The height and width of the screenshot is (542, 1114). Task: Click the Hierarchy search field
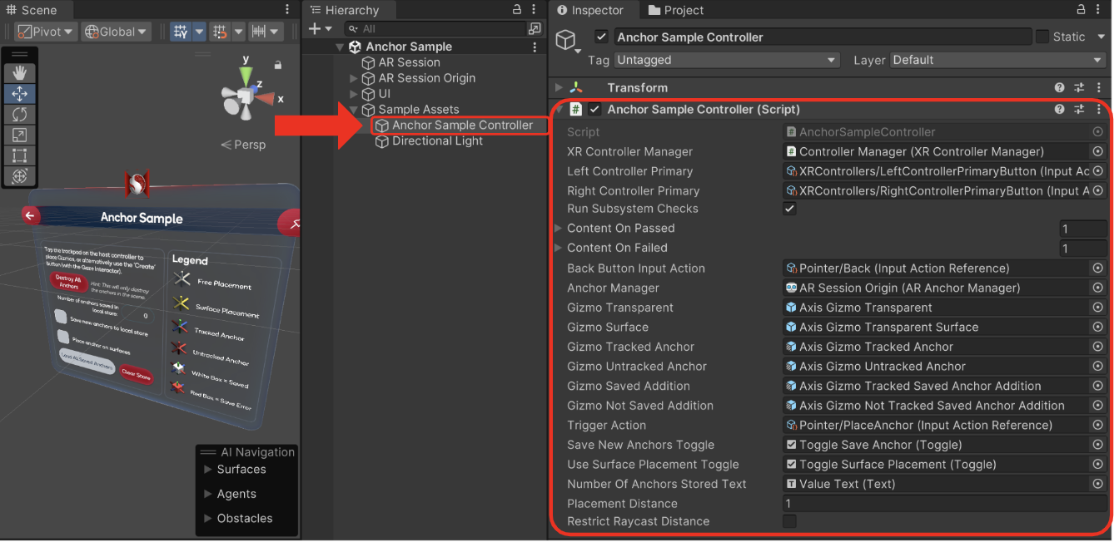coord(434,29)
